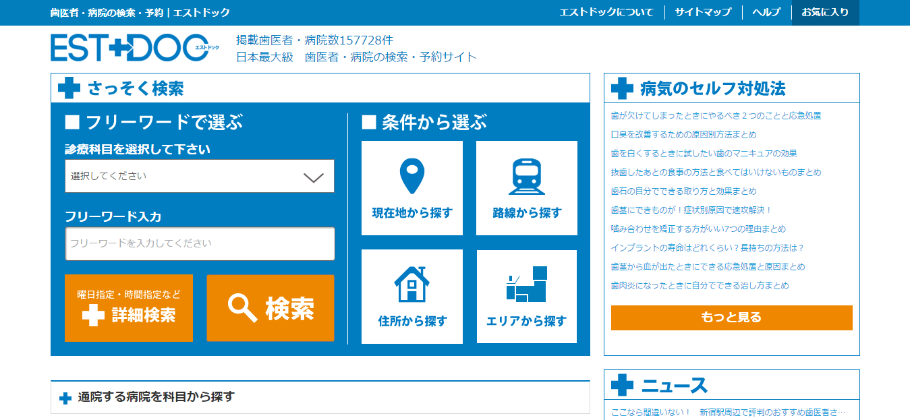Click header text 歯医者・病院の検索・予約｜エストドック

click(x=140, y=12)
